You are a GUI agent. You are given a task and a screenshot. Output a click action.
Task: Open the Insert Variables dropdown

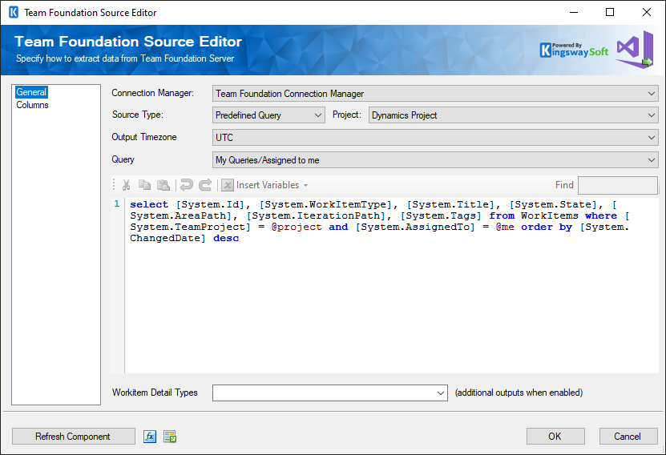click(x=265, y=185)
